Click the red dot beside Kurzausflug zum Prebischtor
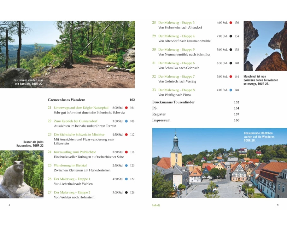 [x=126, y=152]
